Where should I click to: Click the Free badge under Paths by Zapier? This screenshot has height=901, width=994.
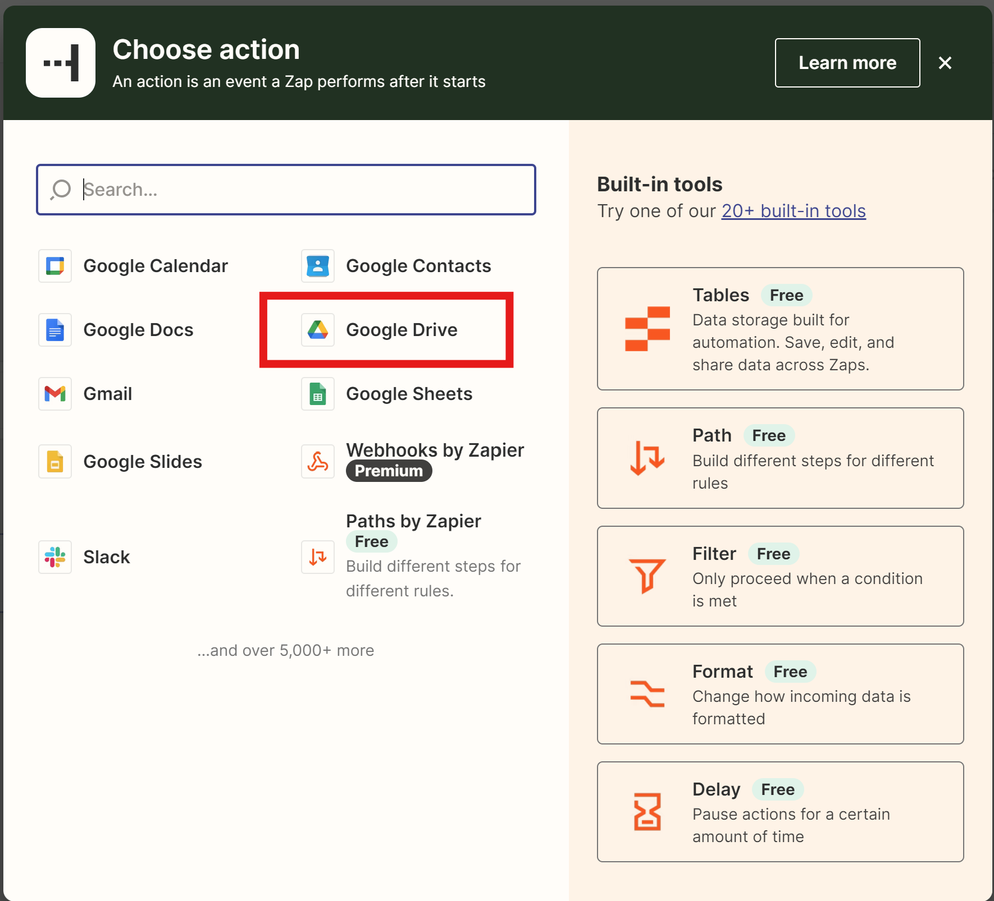click(371, 542)
